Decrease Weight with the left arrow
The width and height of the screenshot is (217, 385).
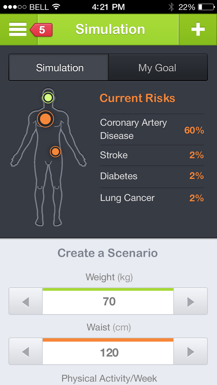(x=25, y=302)
